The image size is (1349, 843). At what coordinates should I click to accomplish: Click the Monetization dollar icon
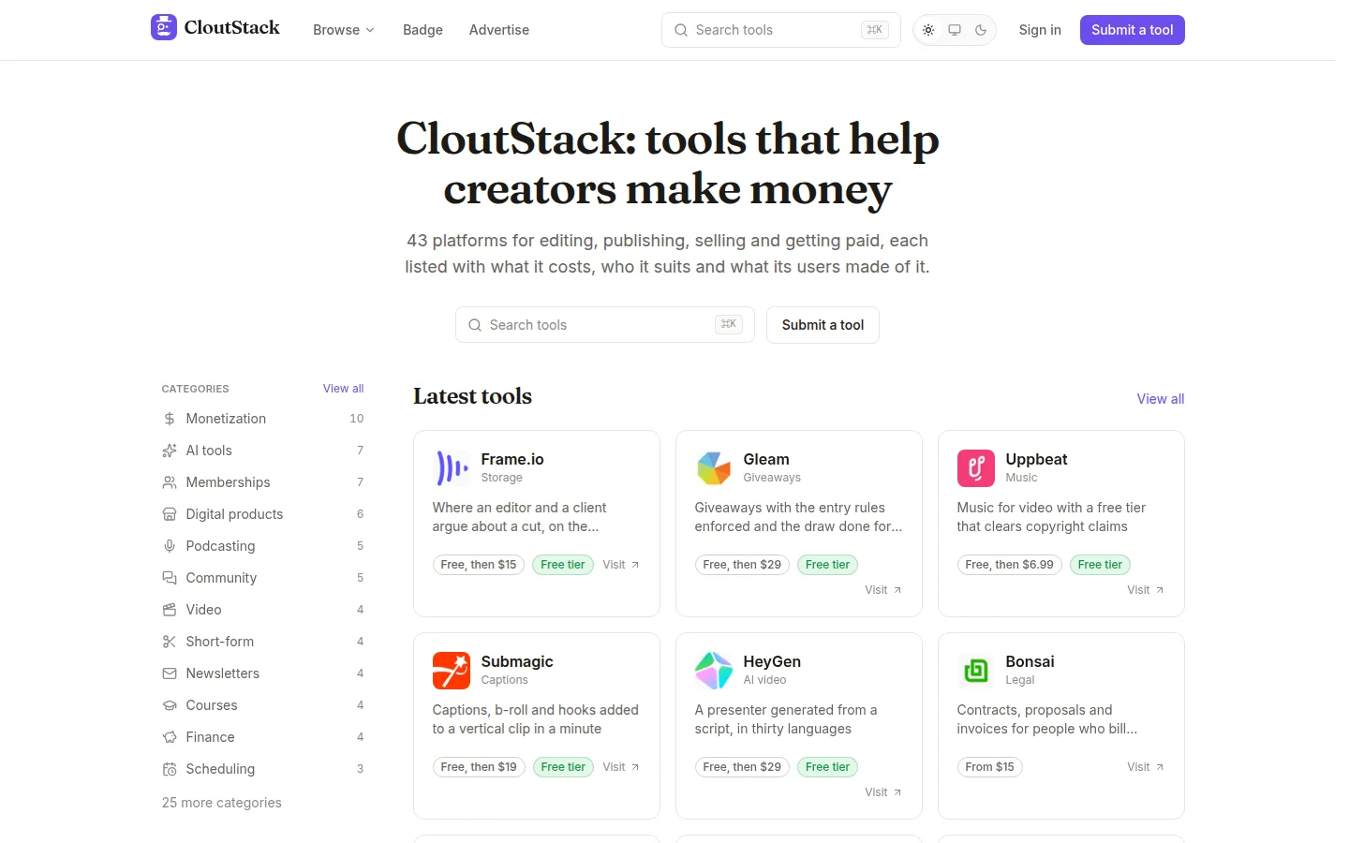click(x=170, y=419)
